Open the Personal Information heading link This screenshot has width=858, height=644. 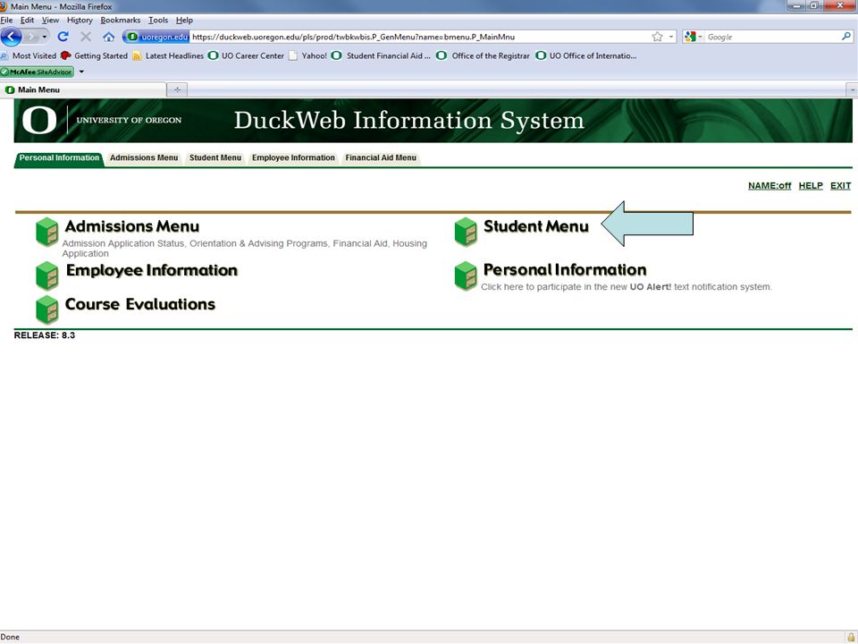pos(565,269)
